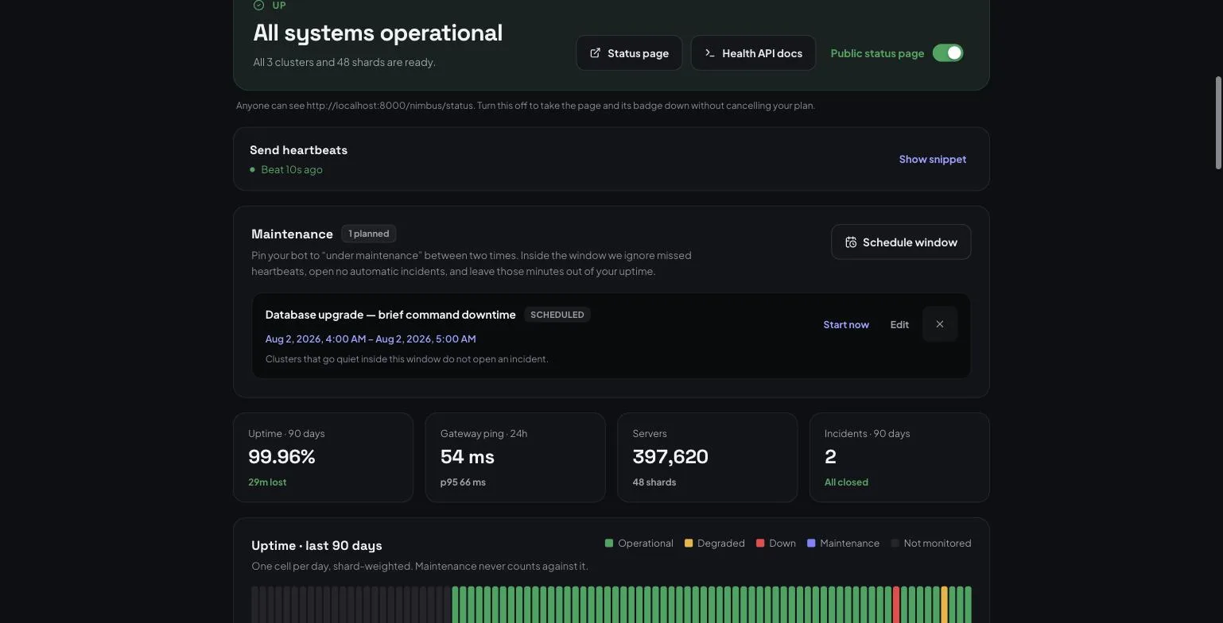
Task: Turn off the Public status page toggle
Action: (x=948, y=53)
